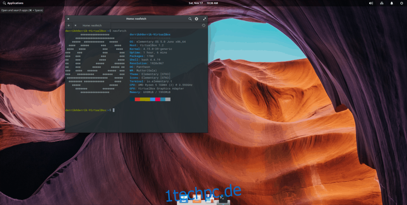Open closed-tabs history icon
This screenshot has width=407, height=205.
(203, 25)
